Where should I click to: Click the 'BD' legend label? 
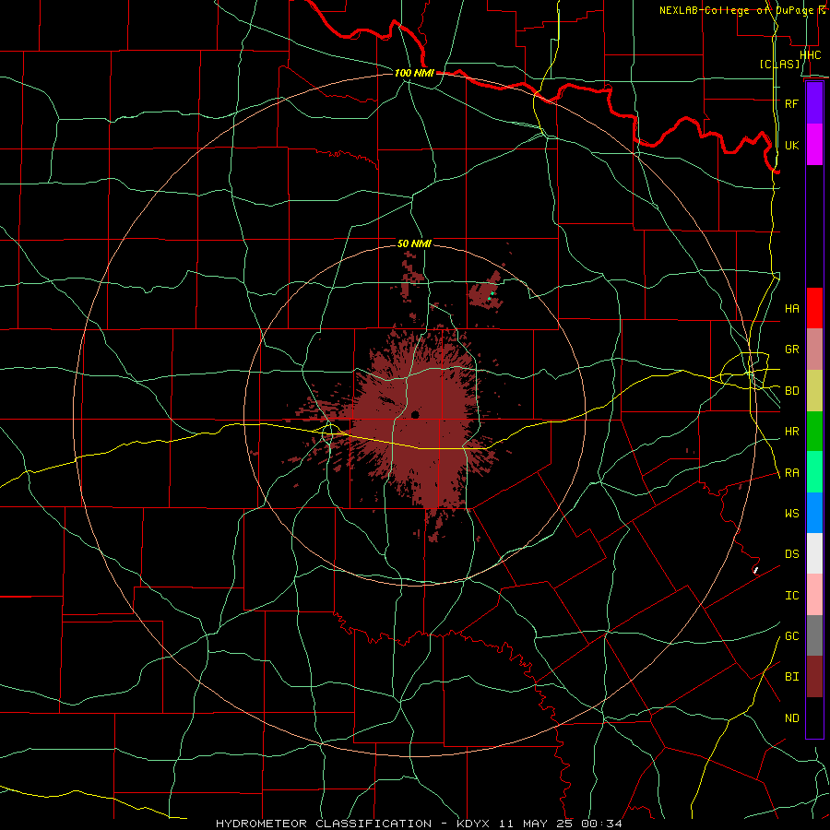click(791, 391)
